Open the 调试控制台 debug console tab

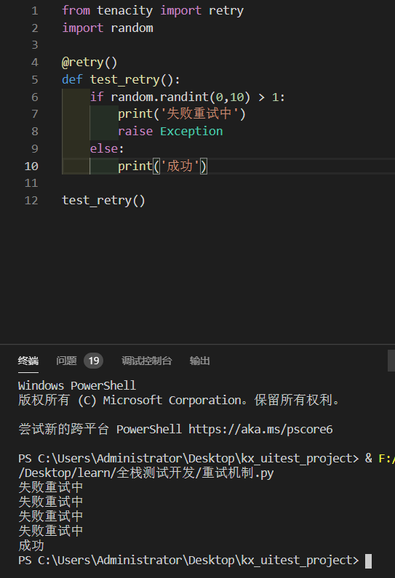coord(147,361)
